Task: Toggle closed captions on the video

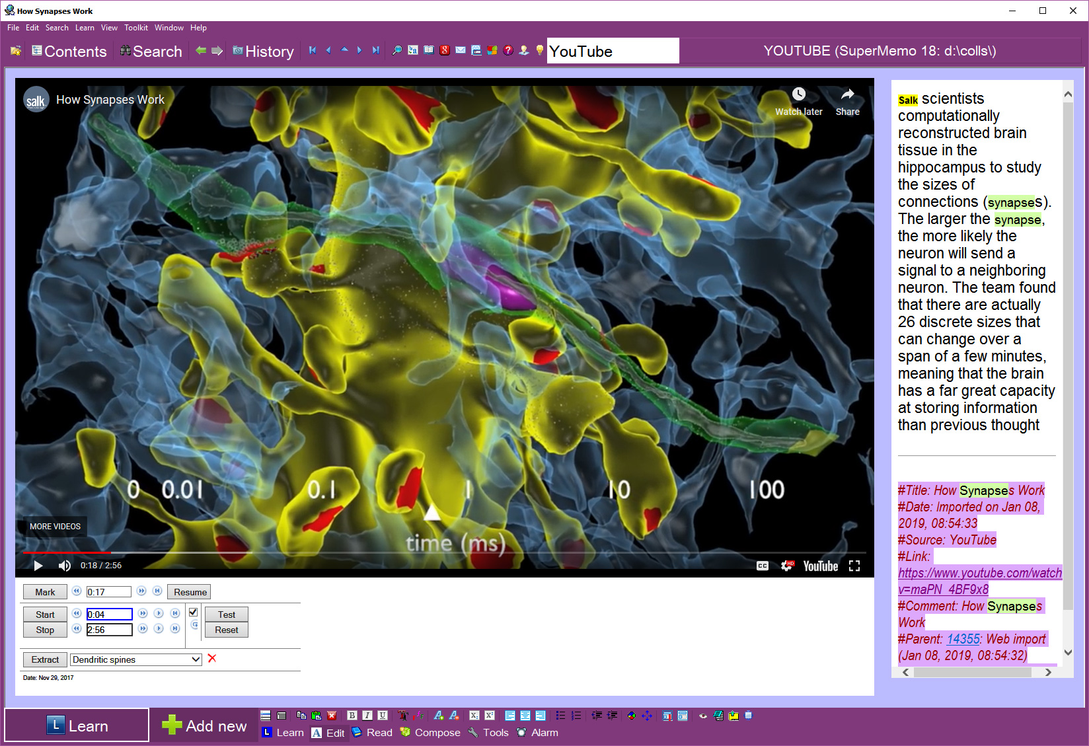Action: (x=762, y=566)
